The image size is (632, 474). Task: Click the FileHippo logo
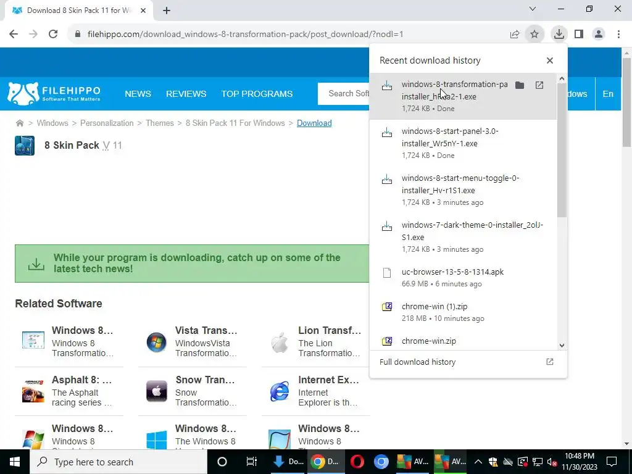[x=54, y=94]
